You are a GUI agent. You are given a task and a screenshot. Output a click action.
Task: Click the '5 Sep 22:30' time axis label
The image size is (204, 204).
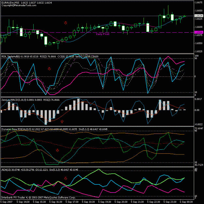pyautogui.click(x=154, y=202)
